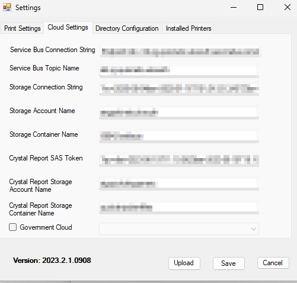Click the Upload button

184,263
